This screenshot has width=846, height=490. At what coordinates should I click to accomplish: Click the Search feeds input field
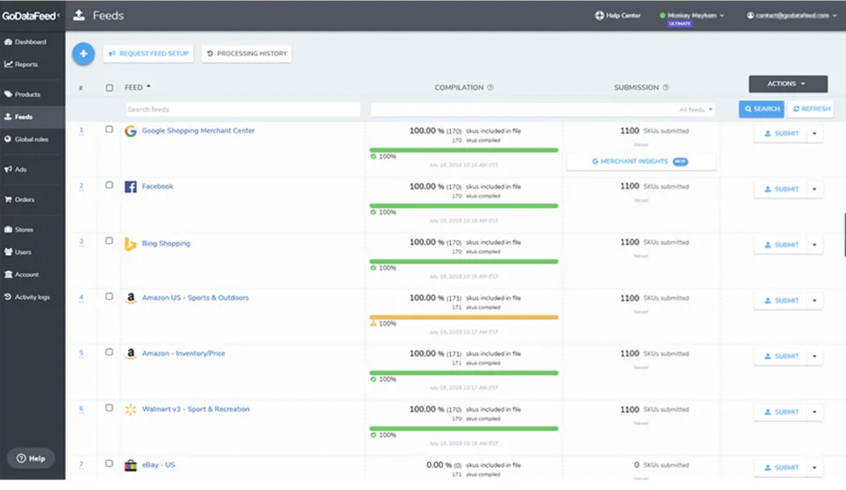point(243,109)
